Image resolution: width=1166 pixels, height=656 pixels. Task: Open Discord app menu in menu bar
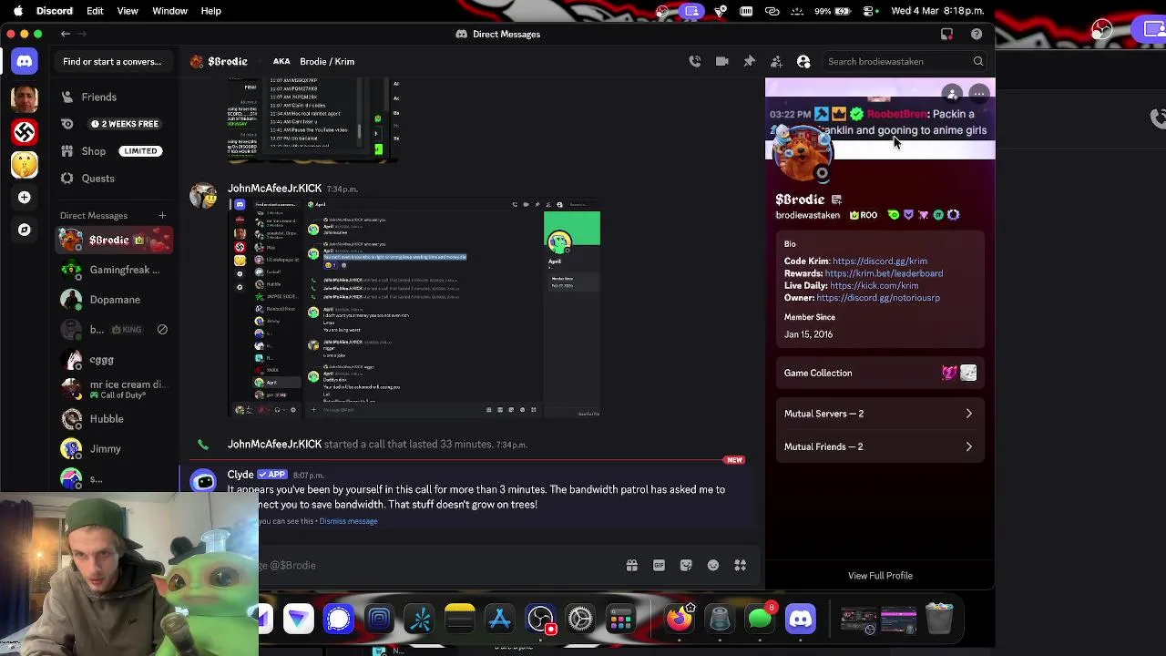coord(55,11)
